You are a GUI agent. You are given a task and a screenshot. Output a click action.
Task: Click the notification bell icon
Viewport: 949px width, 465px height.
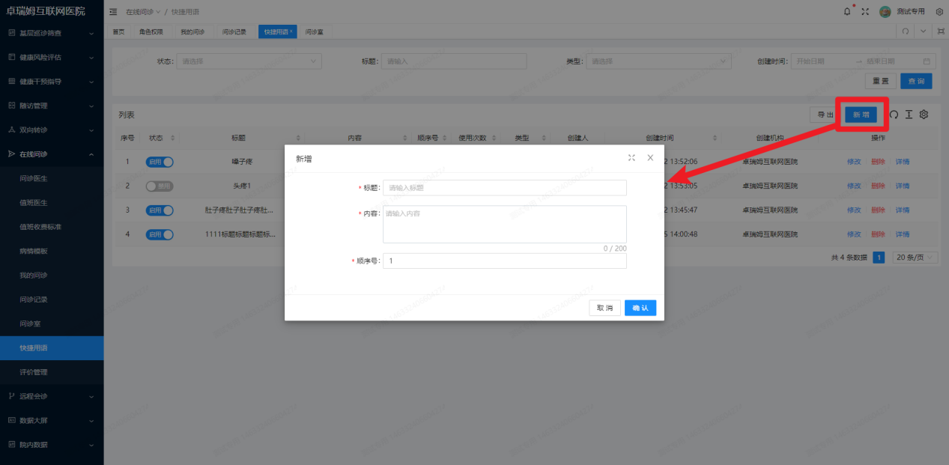point(847,12)
